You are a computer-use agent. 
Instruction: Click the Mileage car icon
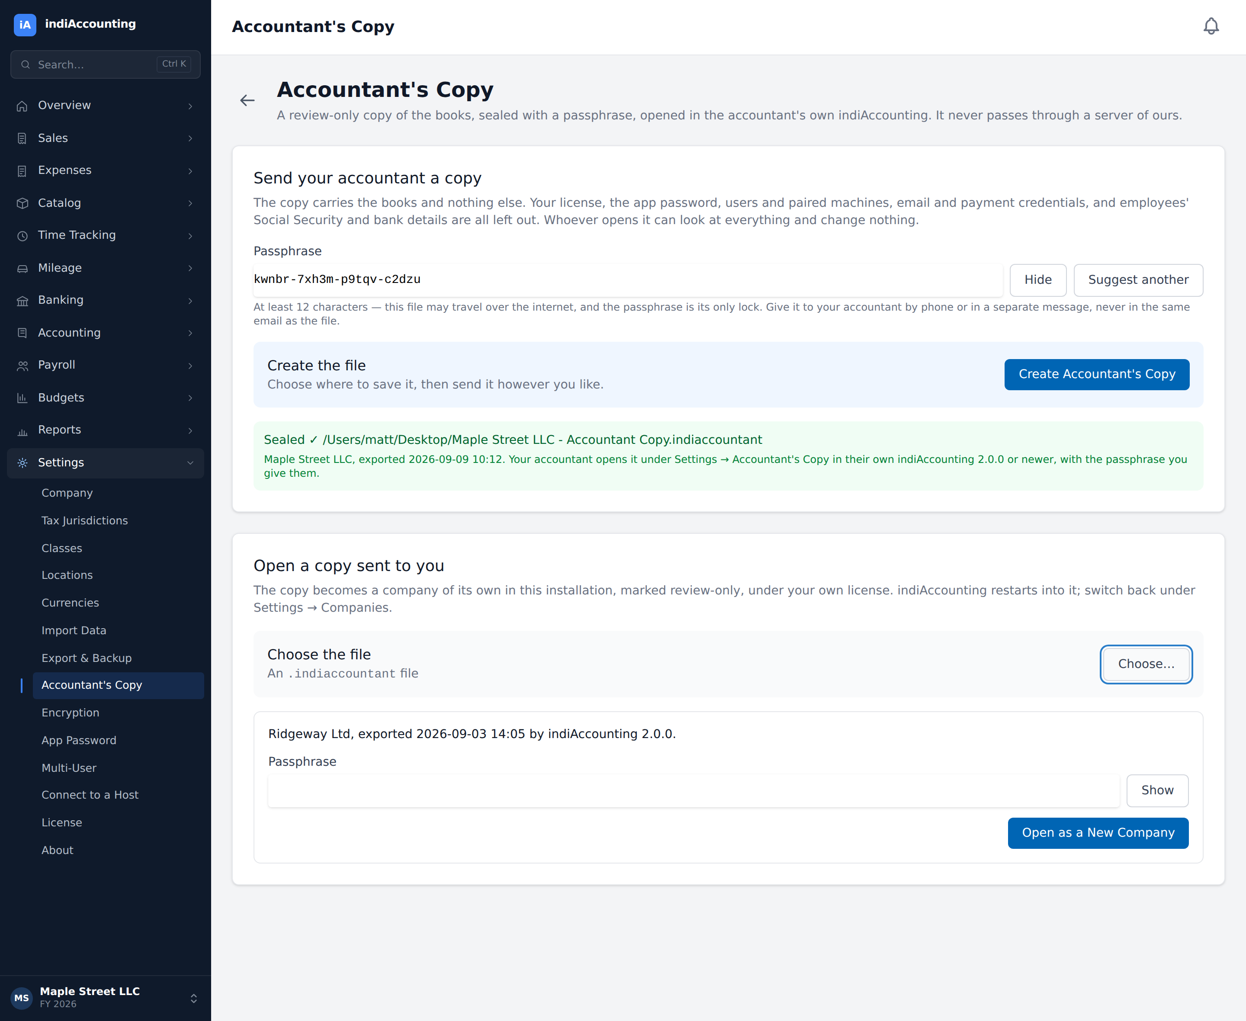point(22,268)
